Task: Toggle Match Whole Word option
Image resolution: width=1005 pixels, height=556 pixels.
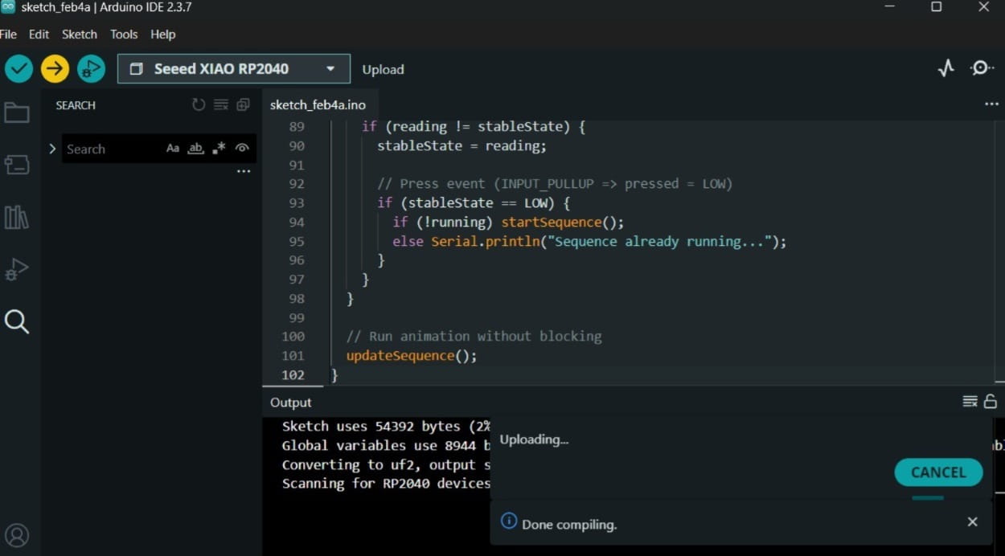Action: [195, 149]
